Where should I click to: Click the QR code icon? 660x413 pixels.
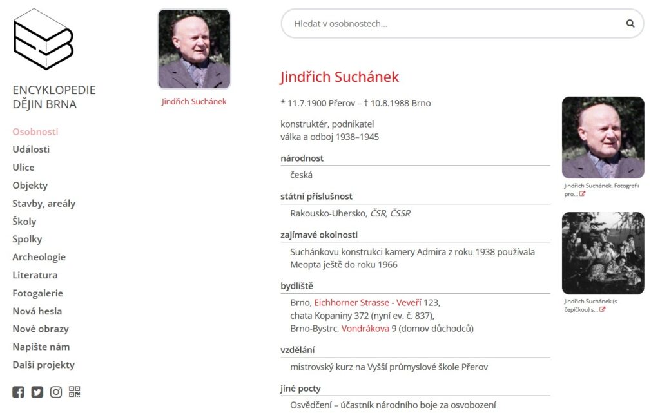(x=75, y=392)
